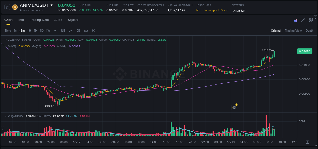The width and height of the screenshot is (318, 149).
Task: Open the Launchpool token tag link
Action: [x=211, y=10]
